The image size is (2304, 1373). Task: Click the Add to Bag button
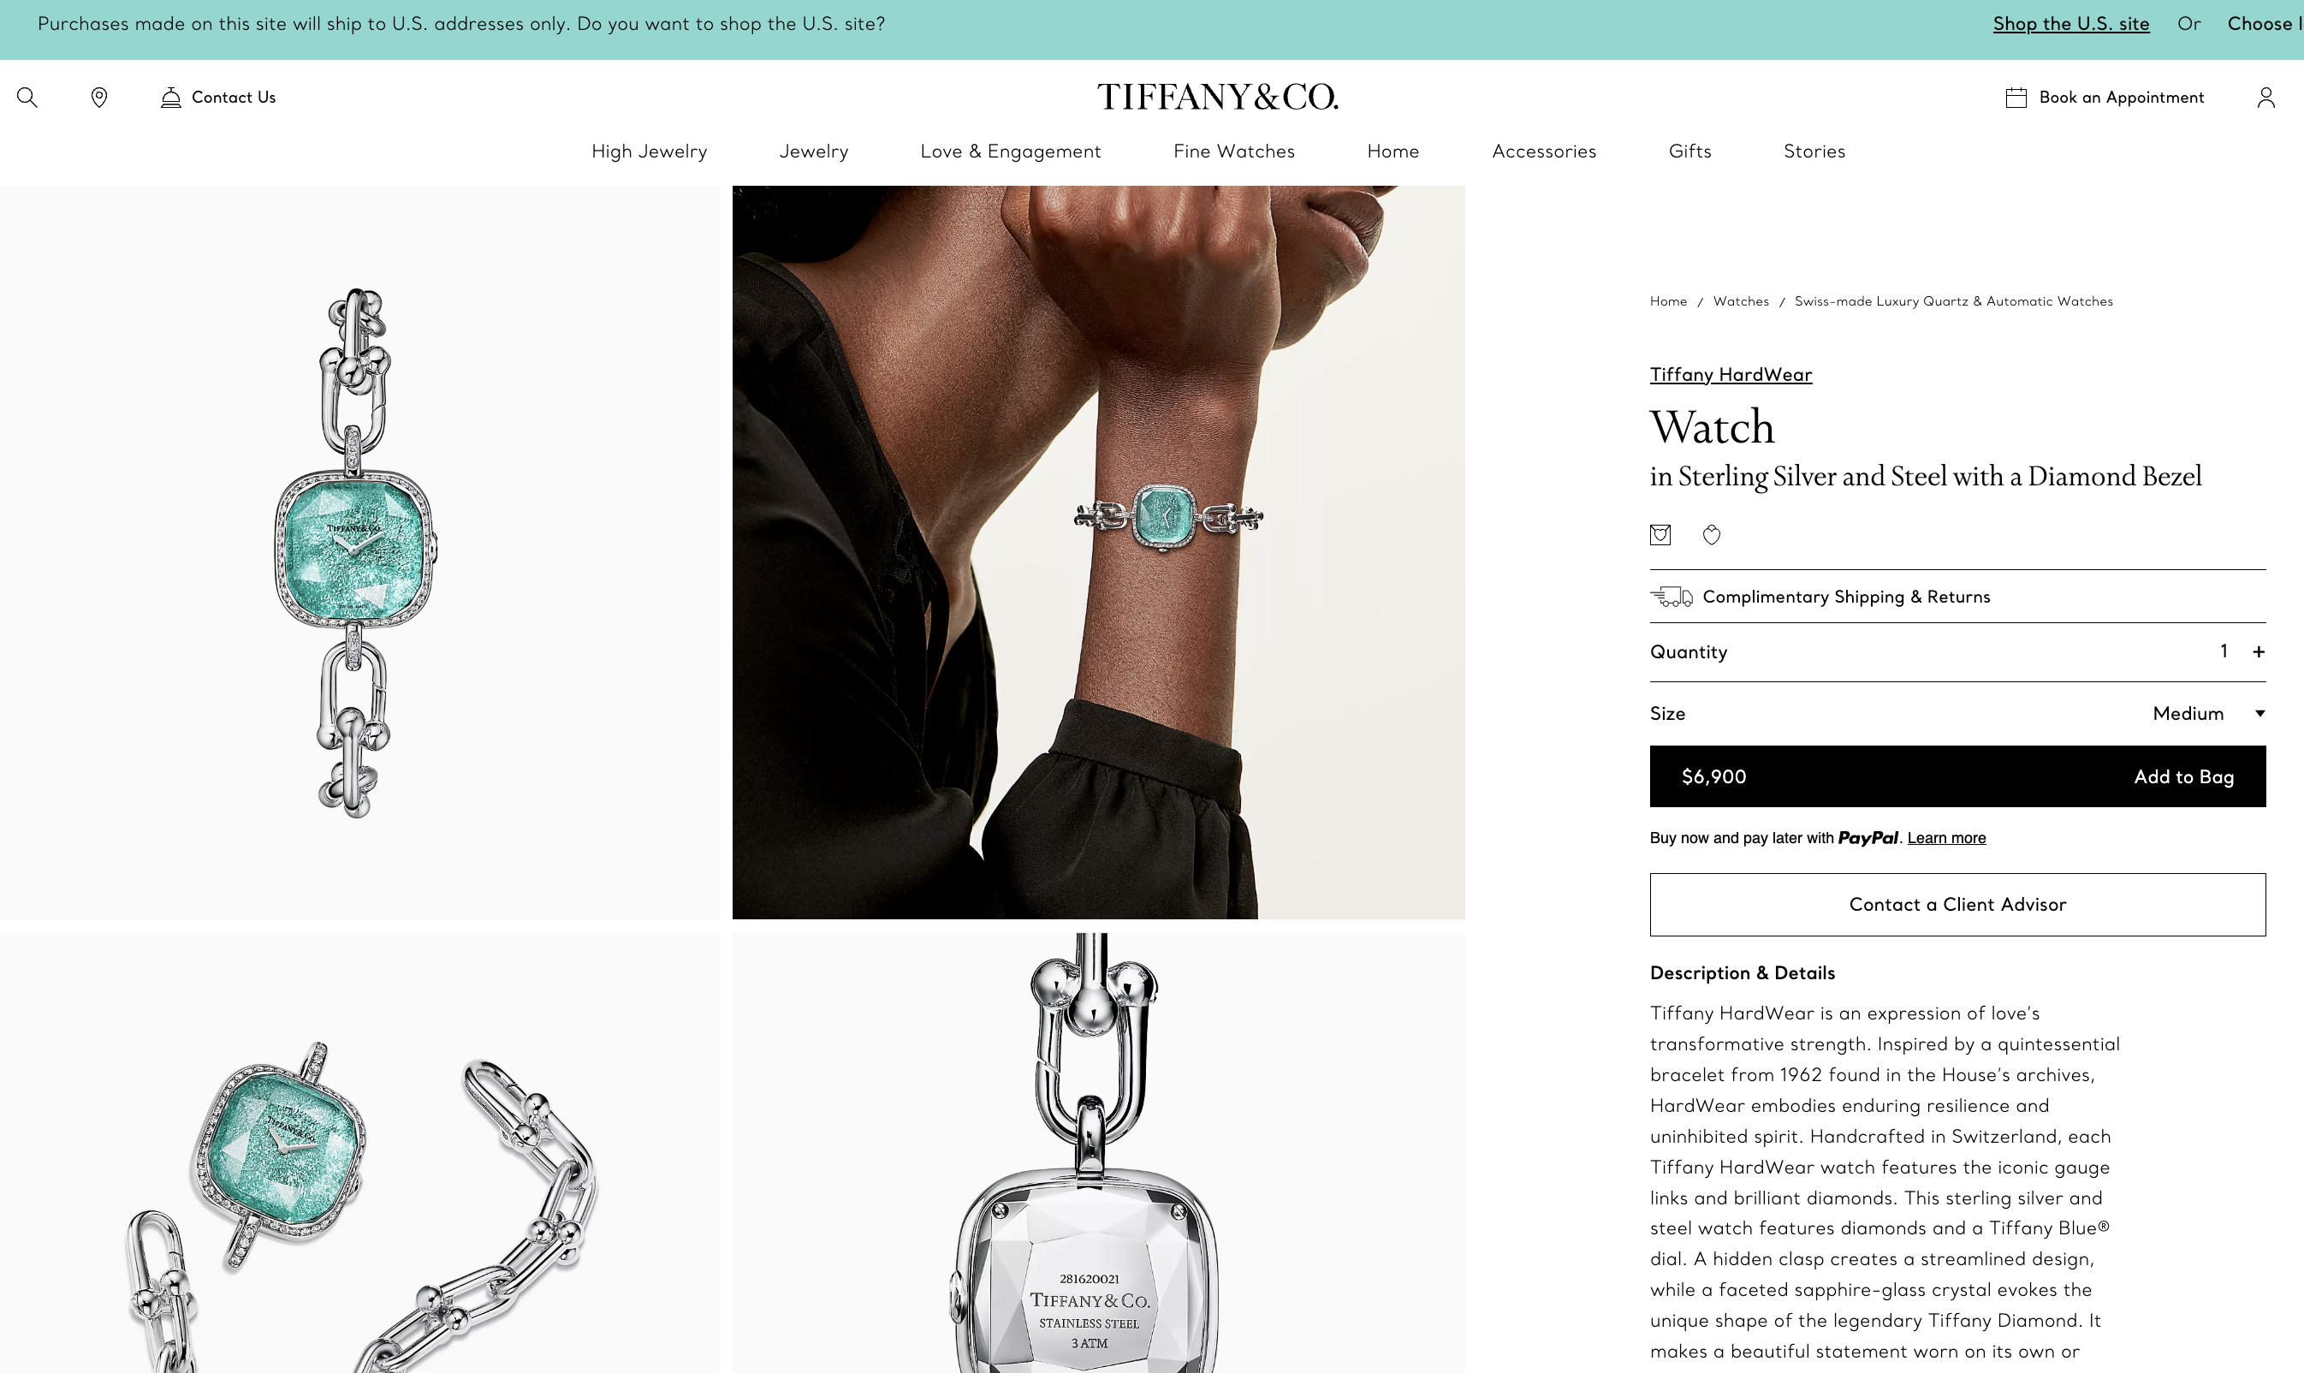[x=1957, y=776]
